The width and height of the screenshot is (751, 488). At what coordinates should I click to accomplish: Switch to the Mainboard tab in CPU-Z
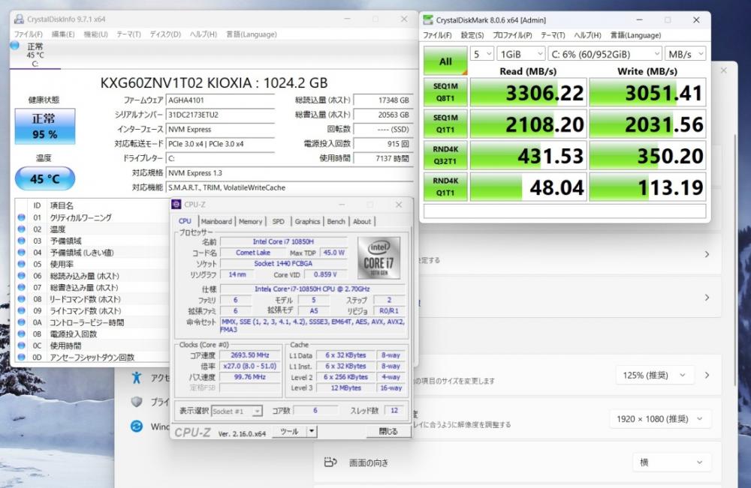click(x=216, y=221)
